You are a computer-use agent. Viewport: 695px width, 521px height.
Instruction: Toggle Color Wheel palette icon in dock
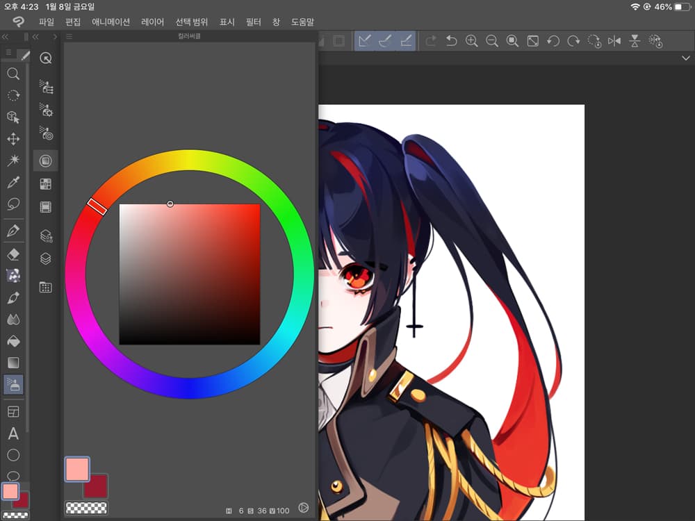pos(46,161)
